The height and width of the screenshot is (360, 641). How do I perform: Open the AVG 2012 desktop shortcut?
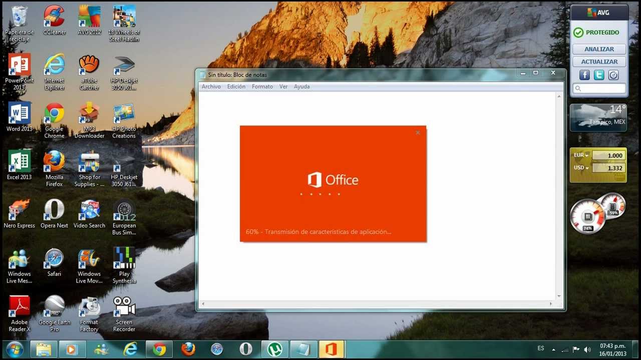pos(89,20)
